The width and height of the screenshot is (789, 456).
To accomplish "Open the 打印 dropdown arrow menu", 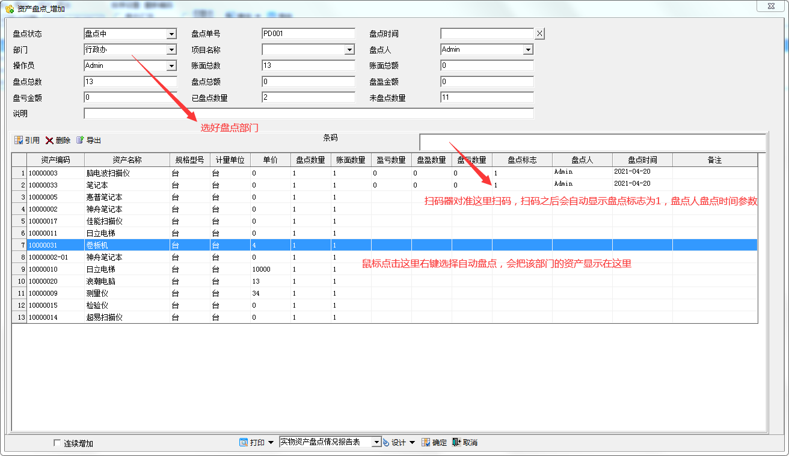I will click(271, 442).
